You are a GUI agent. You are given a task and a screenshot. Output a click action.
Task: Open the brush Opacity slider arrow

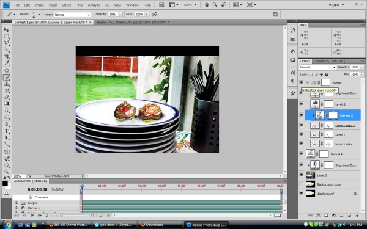[120, 15]
